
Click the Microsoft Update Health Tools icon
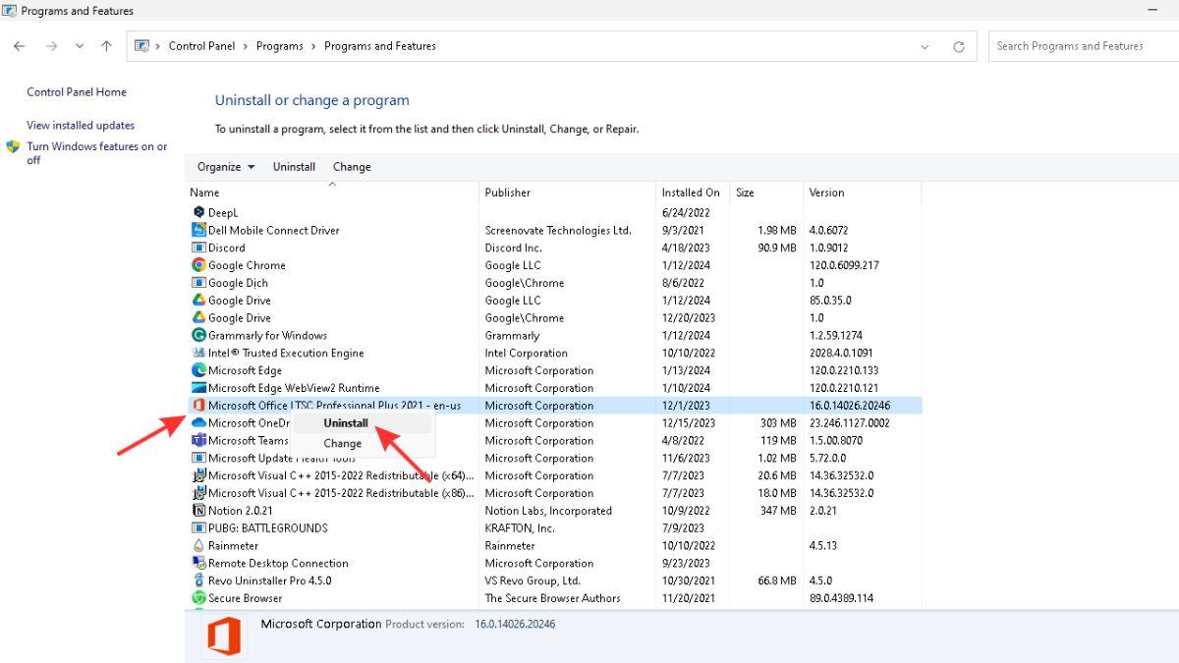tap(198, 458)
